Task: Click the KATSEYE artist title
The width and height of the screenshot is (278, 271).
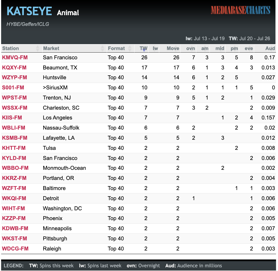Action: point(29,11)
